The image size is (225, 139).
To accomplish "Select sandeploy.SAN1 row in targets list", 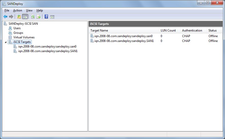I will coord(124,41).
